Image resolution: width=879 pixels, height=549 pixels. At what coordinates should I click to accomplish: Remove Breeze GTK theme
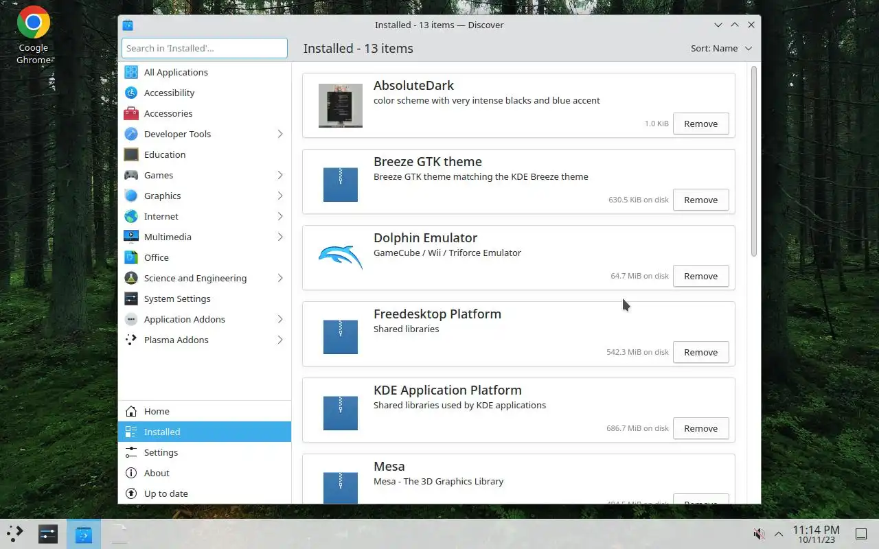[700, 200]
